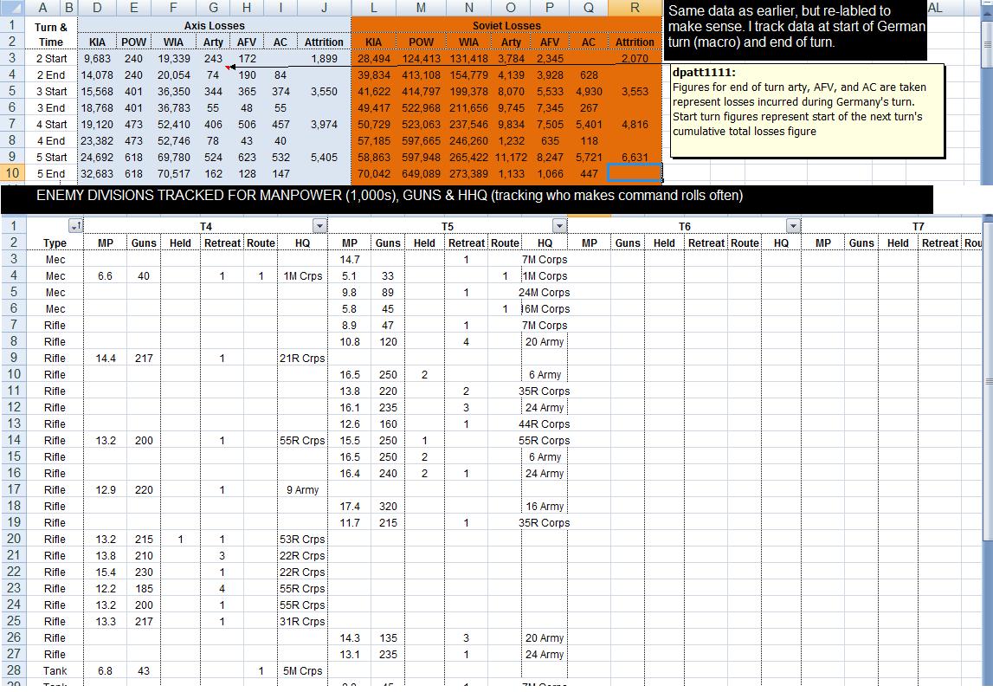The height and width of the screenshot is (692, 993).
Task: Select the '21R Crps' HQ cell
Action: coord(303,358)
